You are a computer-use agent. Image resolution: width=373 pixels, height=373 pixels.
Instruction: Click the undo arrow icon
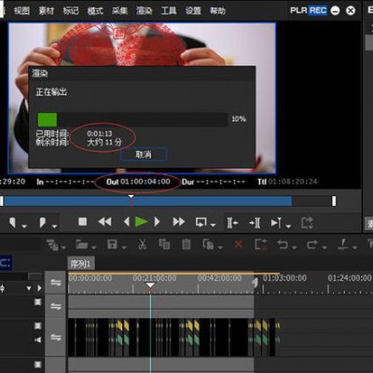283,244
